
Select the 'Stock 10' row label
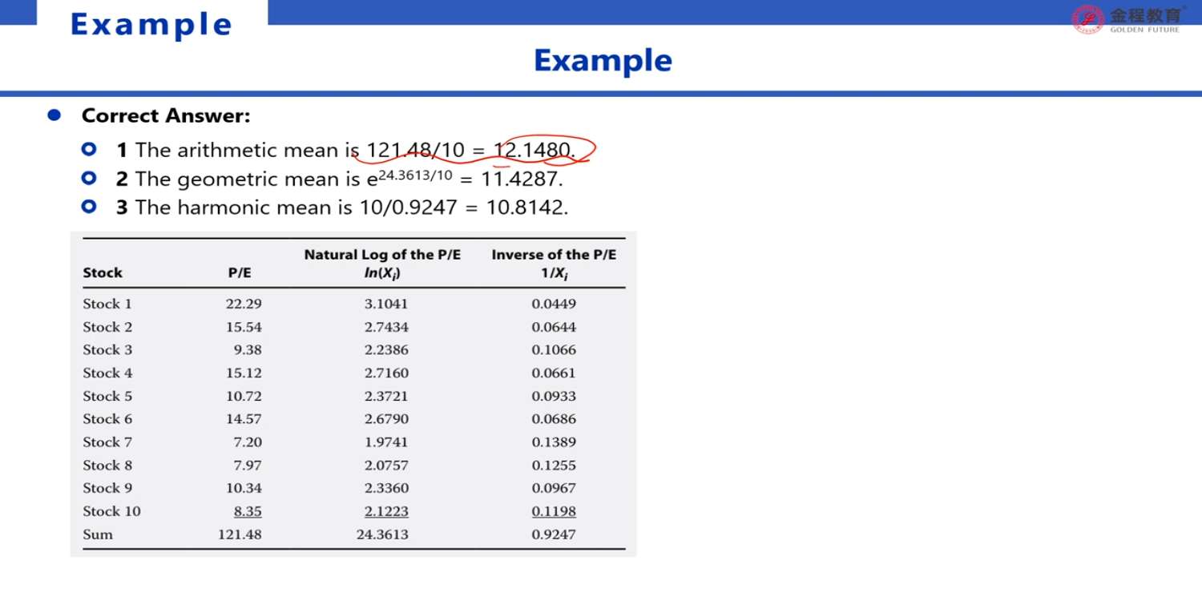pyautogui.click(x=111, y=511)
